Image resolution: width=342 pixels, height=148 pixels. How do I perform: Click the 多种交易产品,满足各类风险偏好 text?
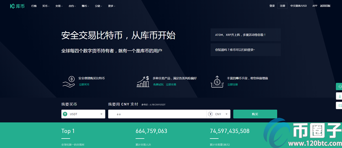[175, 78]
